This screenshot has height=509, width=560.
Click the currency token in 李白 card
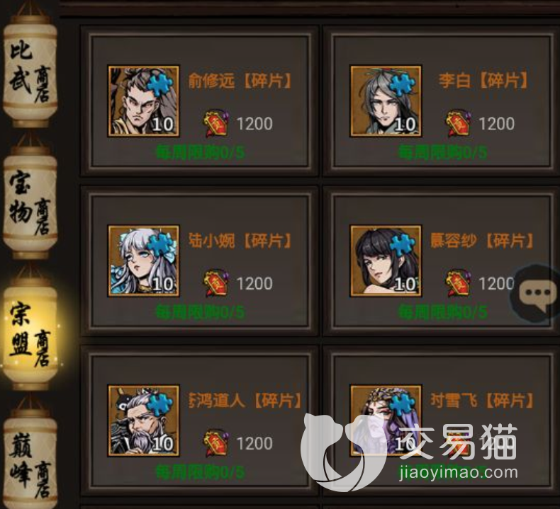[458, 123]
